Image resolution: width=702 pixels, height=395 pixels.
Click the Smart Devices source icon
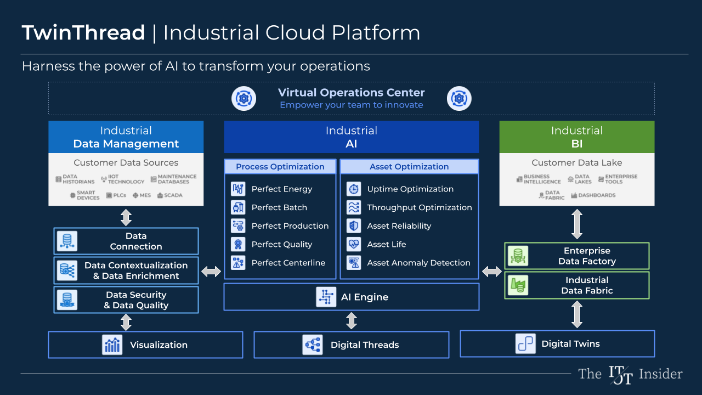[x=72, y=195]
